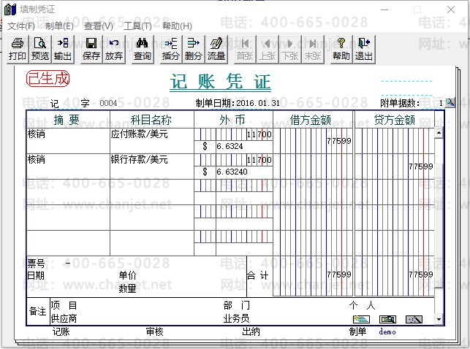This screenshot has width=470, height=349.
Task: Exit using the 退出 toolbar icon
Action: [364, 49]
